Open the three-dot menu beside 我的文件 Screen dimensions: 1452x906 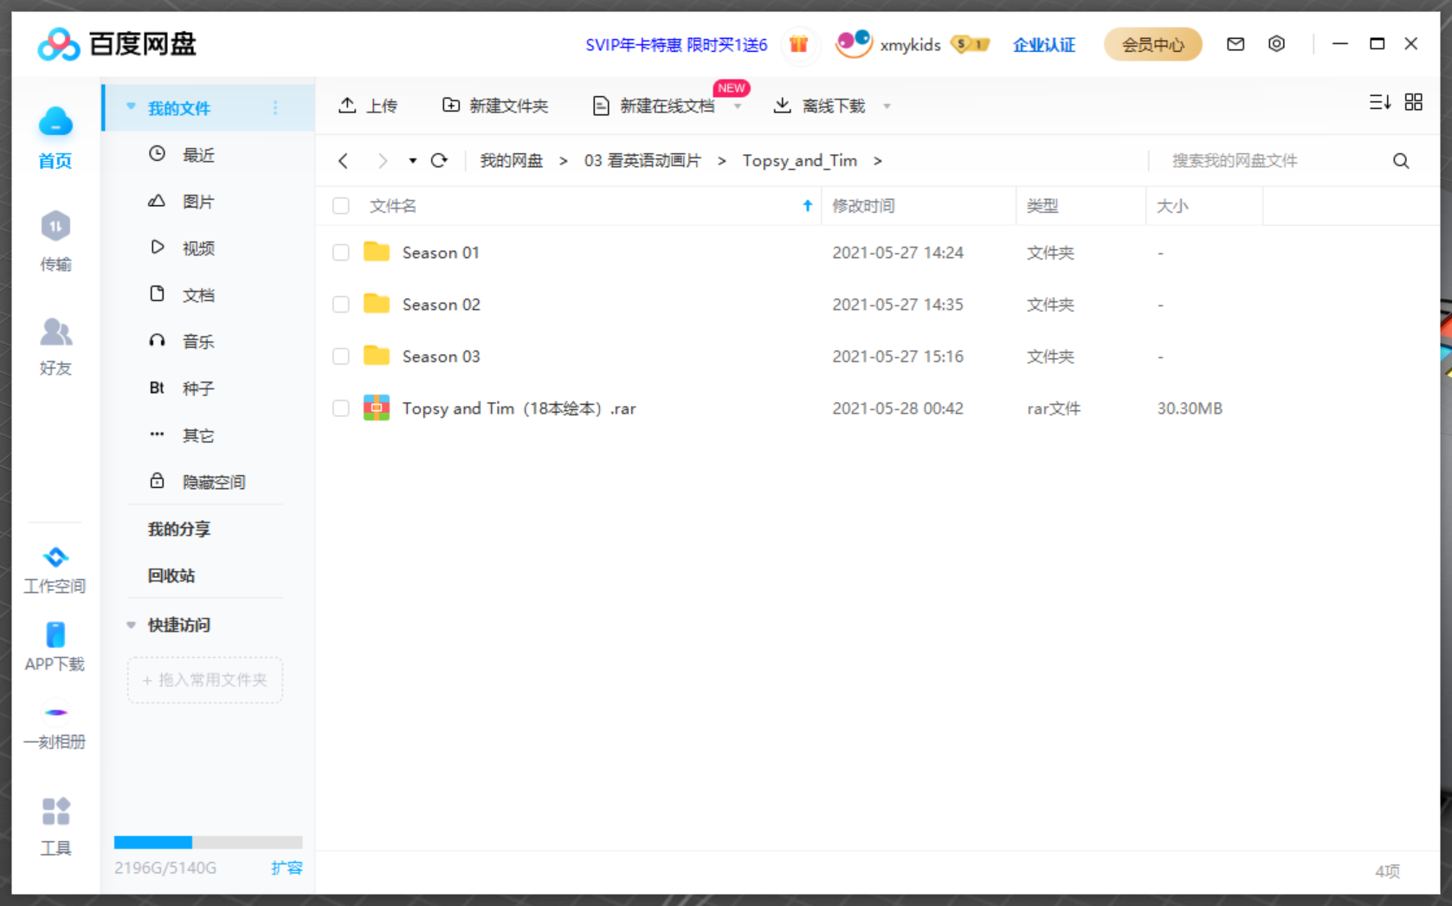275,108
